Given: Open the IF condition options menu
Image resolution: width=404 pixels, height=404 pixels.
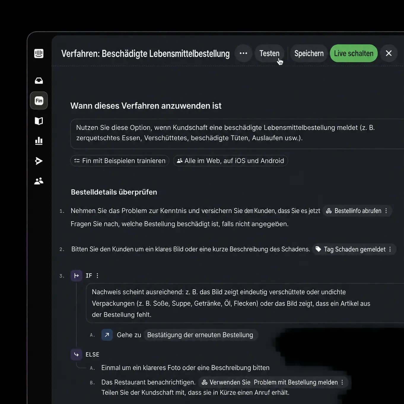Looking at the screenshot, I should pyautogui.click(x=97, y=276).
